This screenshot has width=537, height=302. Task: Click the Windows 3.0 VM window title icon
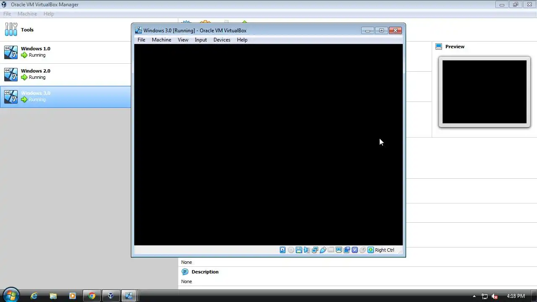coord(138,30)
